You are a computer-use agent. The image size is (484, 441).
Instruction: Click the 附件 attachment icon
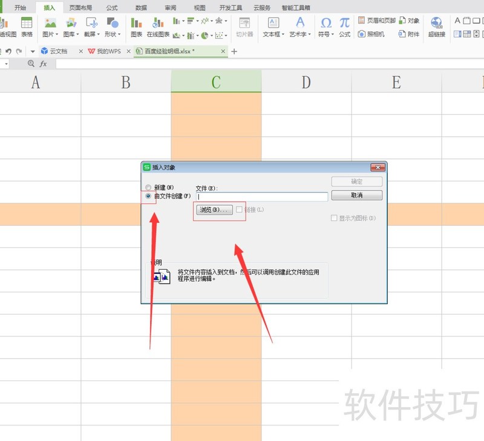point(409,34)
